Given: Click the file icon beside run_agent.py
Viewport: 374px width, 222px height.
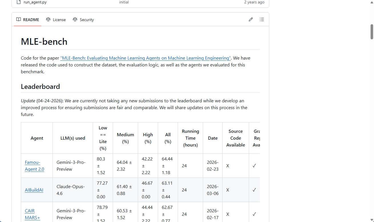Looking at the screenshot, I should click(x=19, y=2).
